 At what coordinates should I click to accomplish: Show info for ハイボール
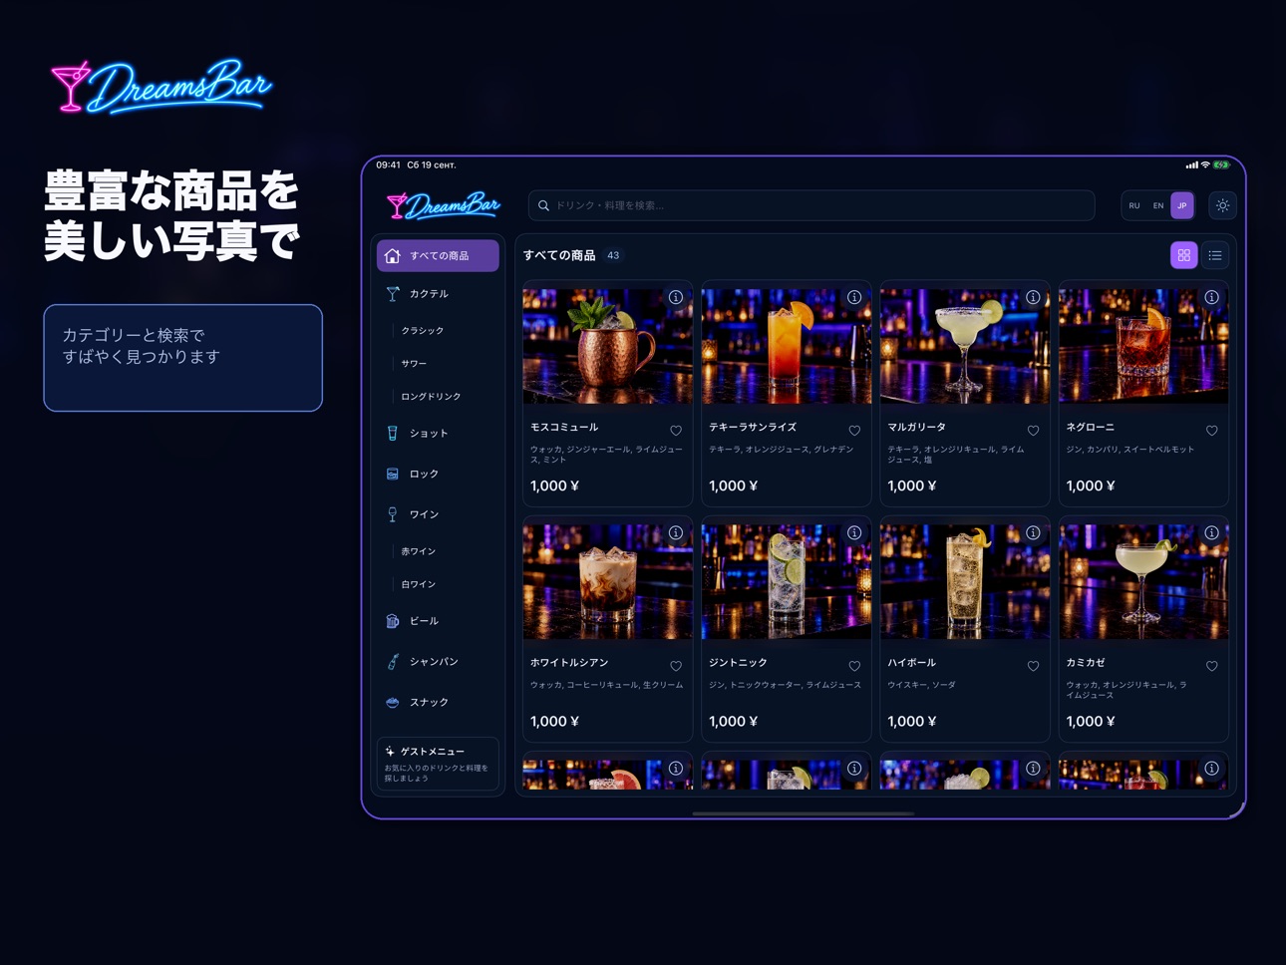coord(1033,532)
